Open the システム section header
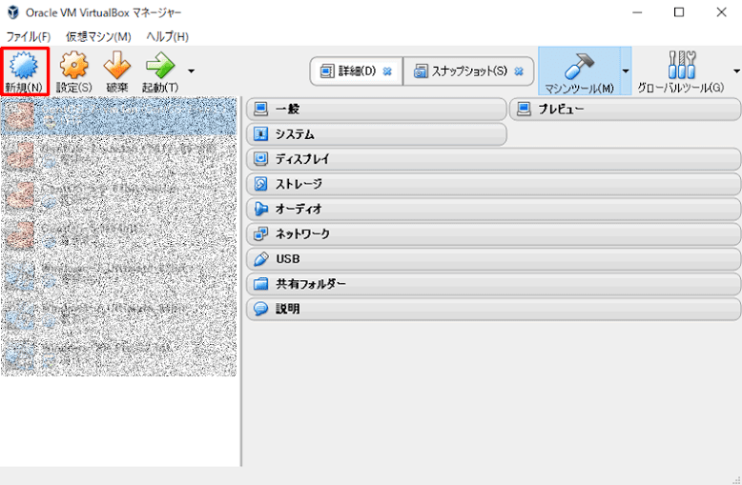 tap(376, 134)
